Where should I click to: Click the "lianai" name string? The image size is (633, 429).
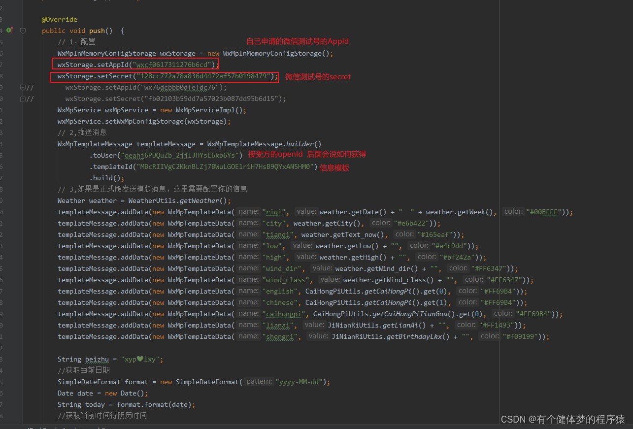click(x=278, y=325)
